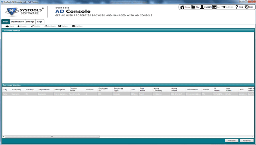Screen dimensions: 256x145
Task: Sort by the Country column header
Action: point(31,89)
